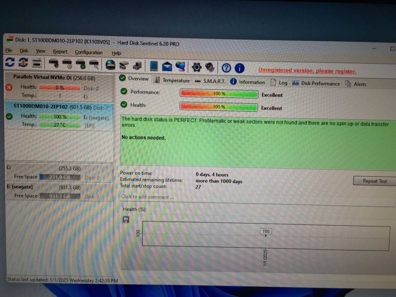Image resolution: width=396 pixels, height=297 pixels.
Task: Click the '0 days, 4 hours' power on value
Action: coord(212,174)
